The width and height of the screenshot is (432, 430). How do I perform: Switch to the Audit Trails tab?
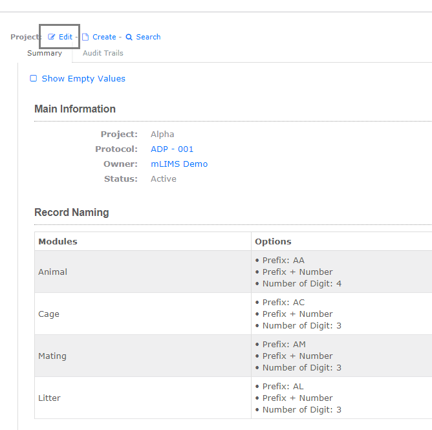103,53
